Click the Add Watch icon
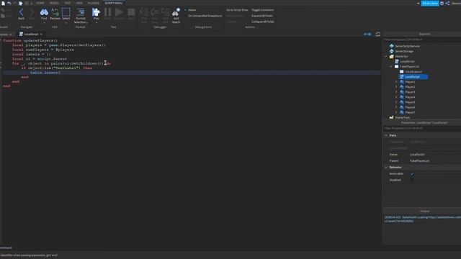Screen dimensions: 461x259 point(176,12)
